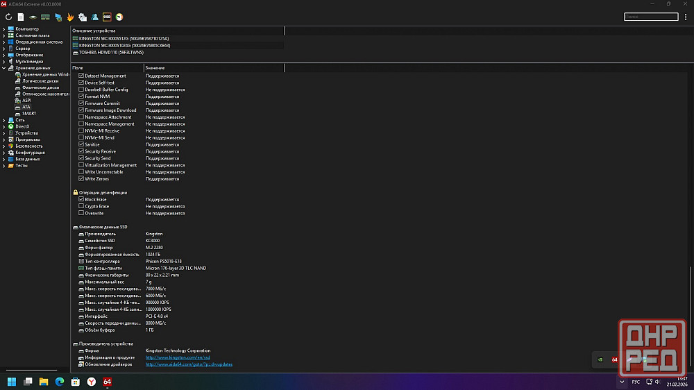The height and width of the screenshot is (390, 694).
Task: Open Yandex Browser from the taskbar
Action: (92, 382)
